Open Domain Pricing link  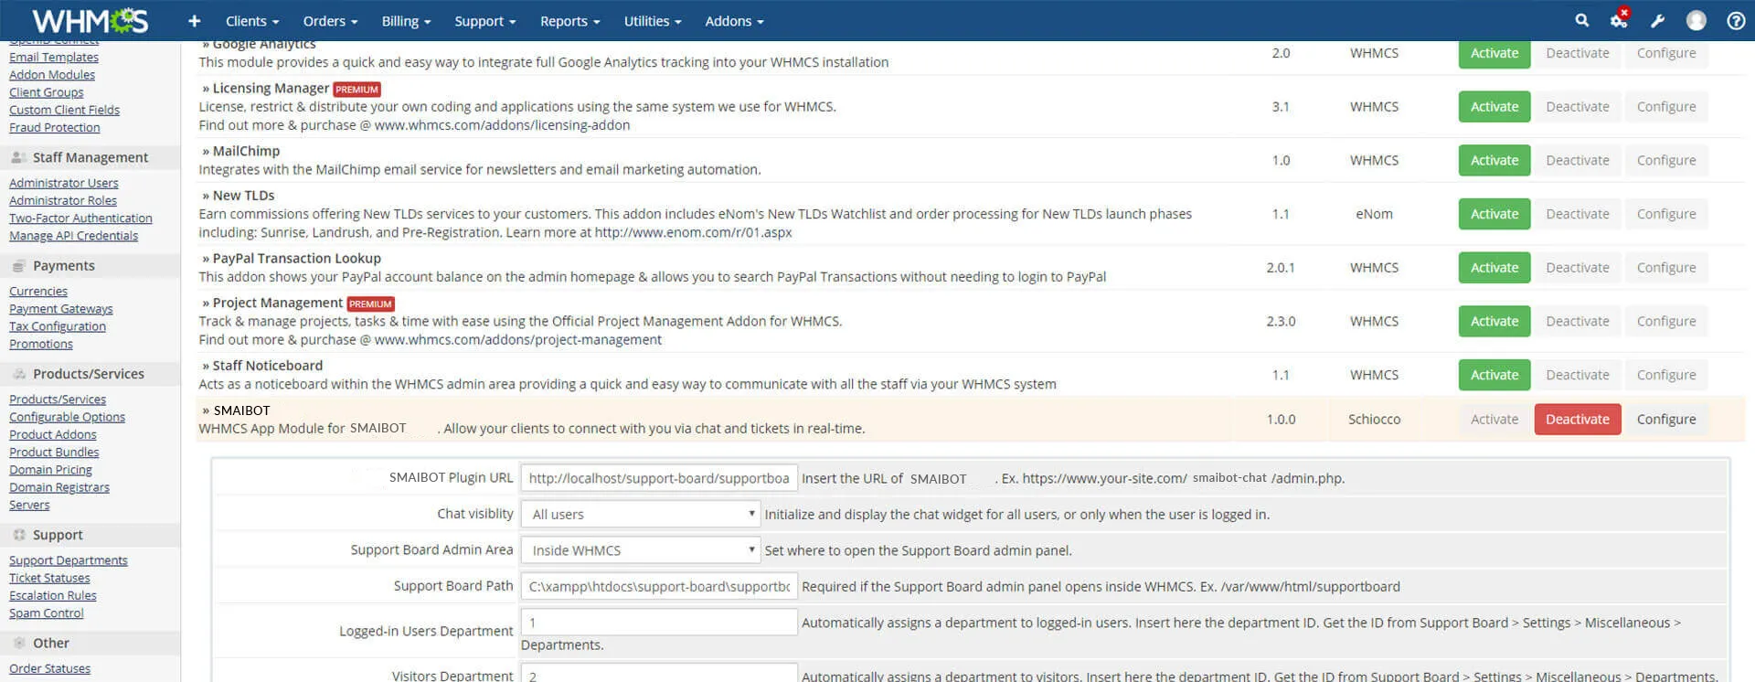pyautogui.click(x=50, y=470)
